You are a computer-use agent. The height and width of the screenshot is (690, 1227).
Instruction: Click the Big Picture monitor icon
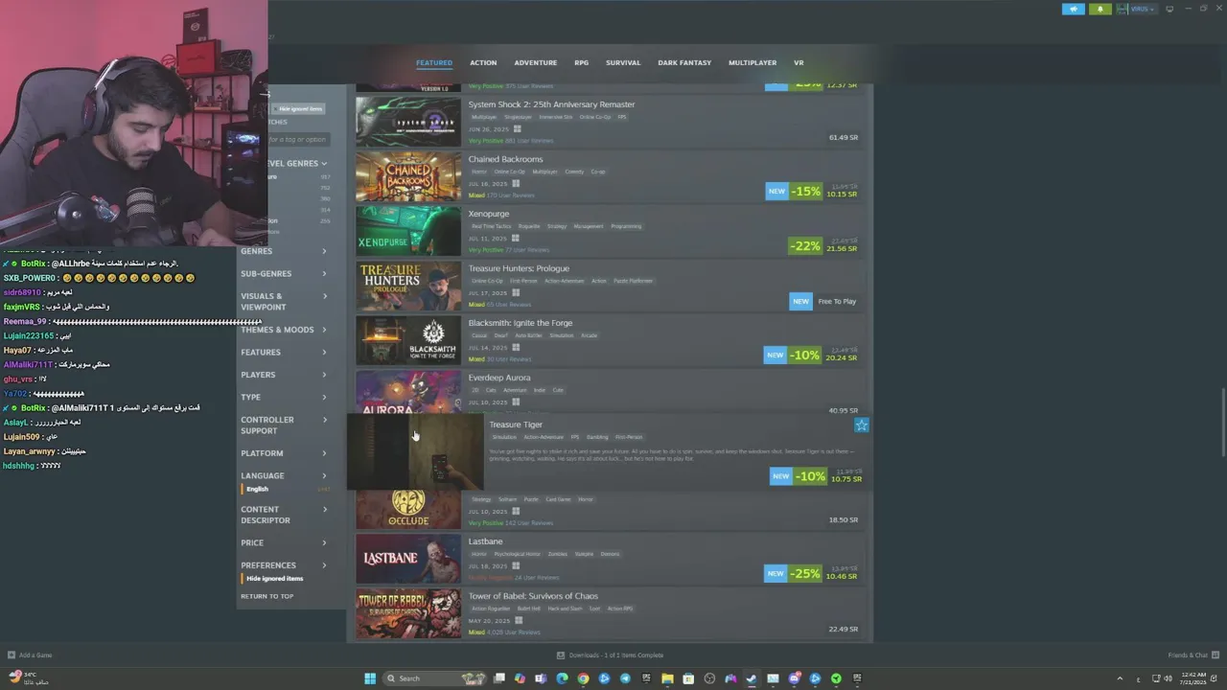[1169, 9]
